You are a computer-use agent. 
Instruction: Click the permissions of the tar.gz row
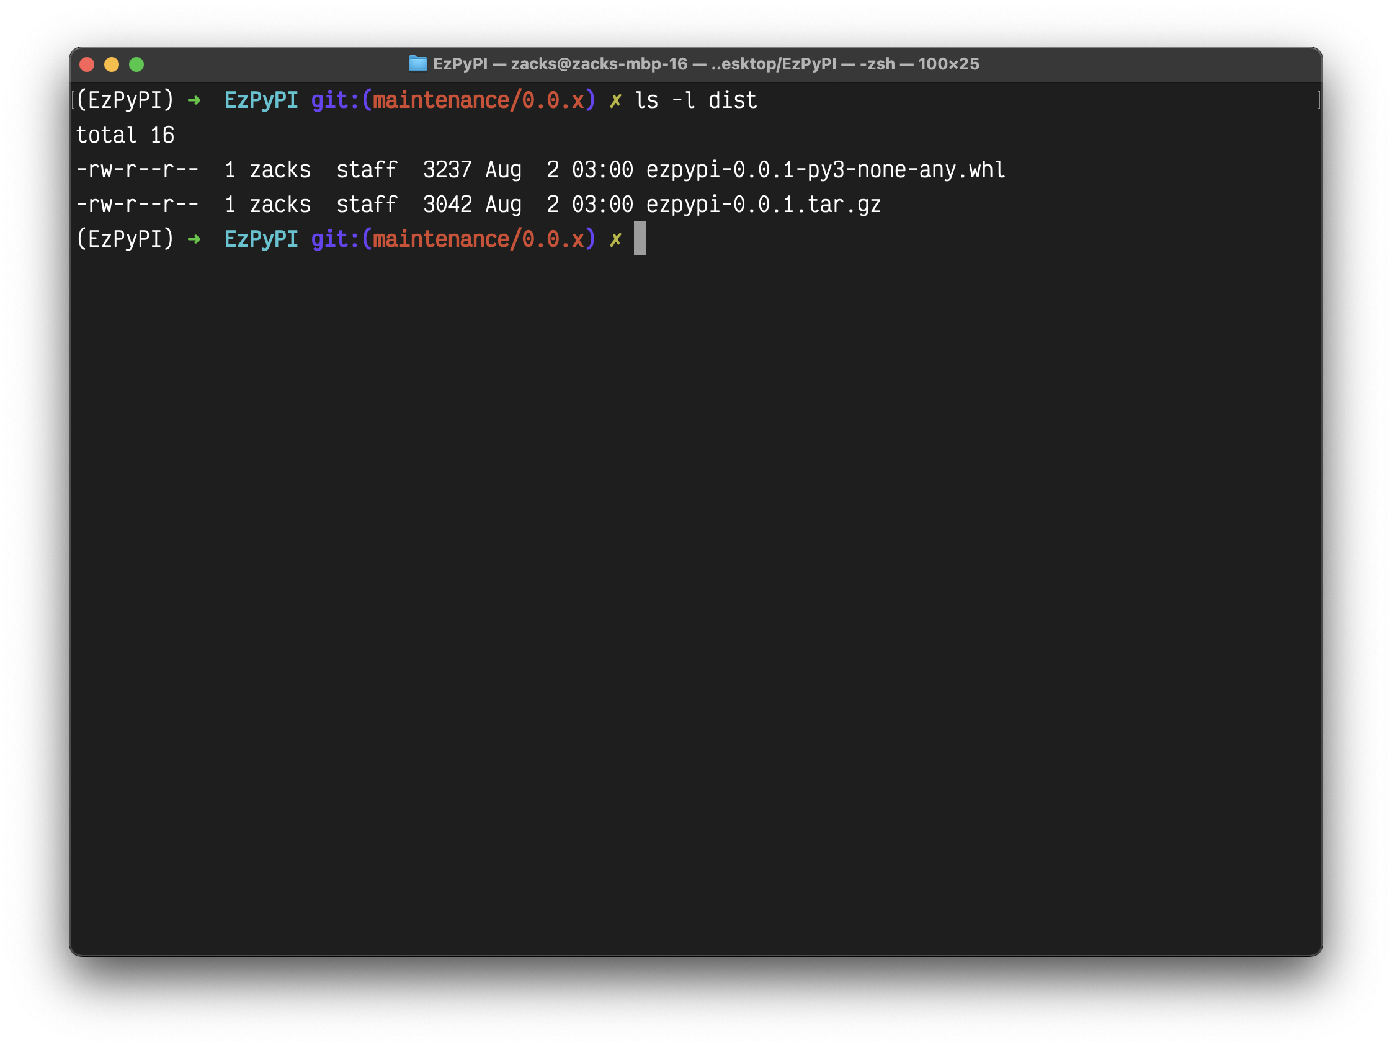click(x=137, y=205)
